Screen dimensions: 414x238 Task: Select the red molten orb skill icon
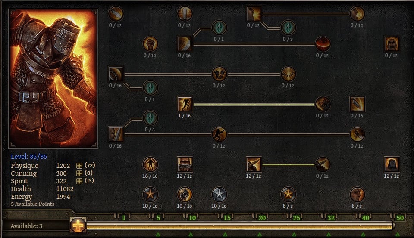pos(323,44)
